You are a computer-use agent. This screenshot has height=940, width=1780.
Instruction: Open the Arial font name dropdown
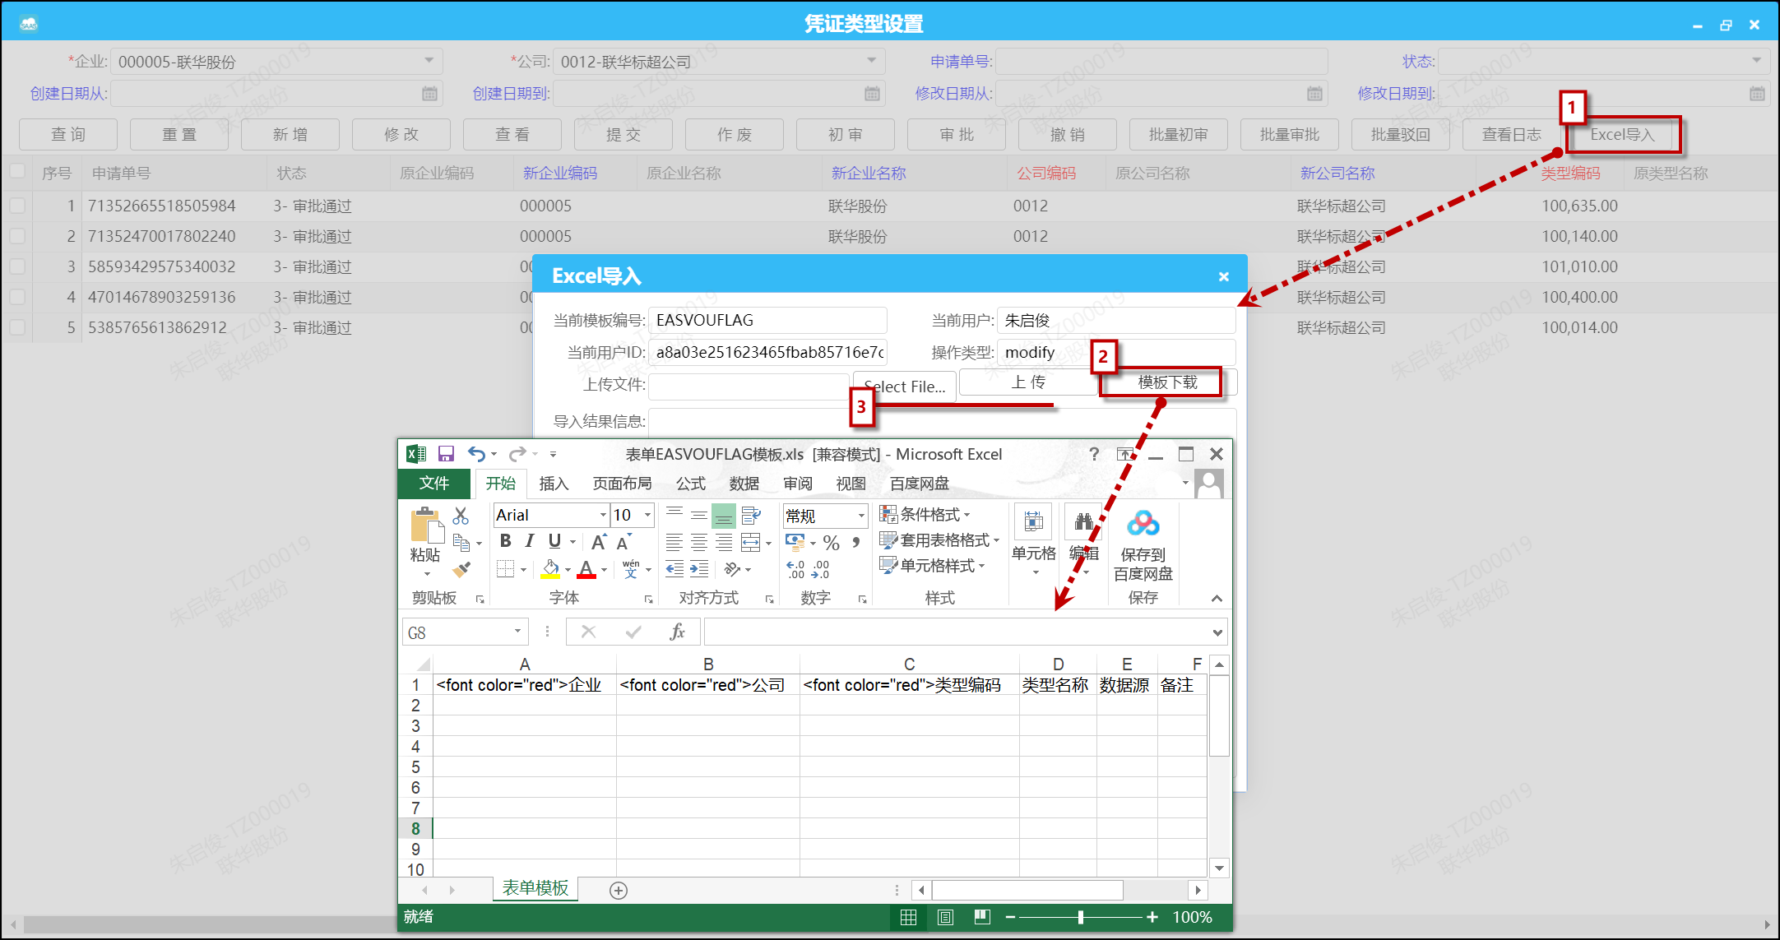click(603, 515)
